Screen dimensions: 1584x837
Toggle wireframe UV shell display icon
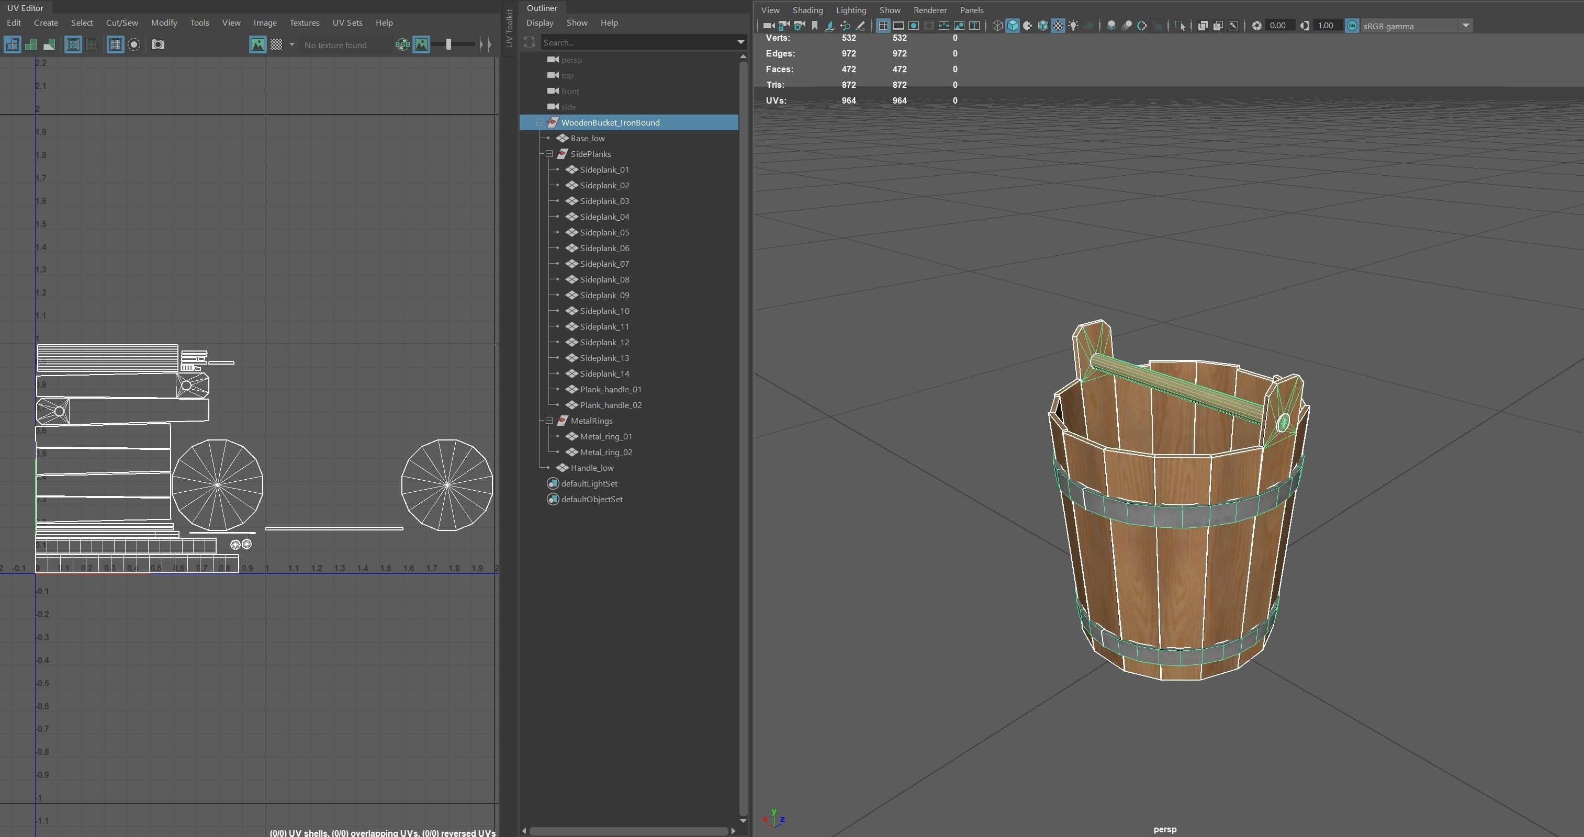(13, 44)
